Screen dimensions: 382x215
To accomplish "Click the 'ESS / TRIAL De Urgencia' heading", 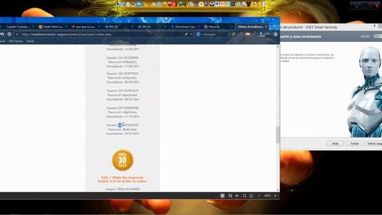I will point(122,177).
